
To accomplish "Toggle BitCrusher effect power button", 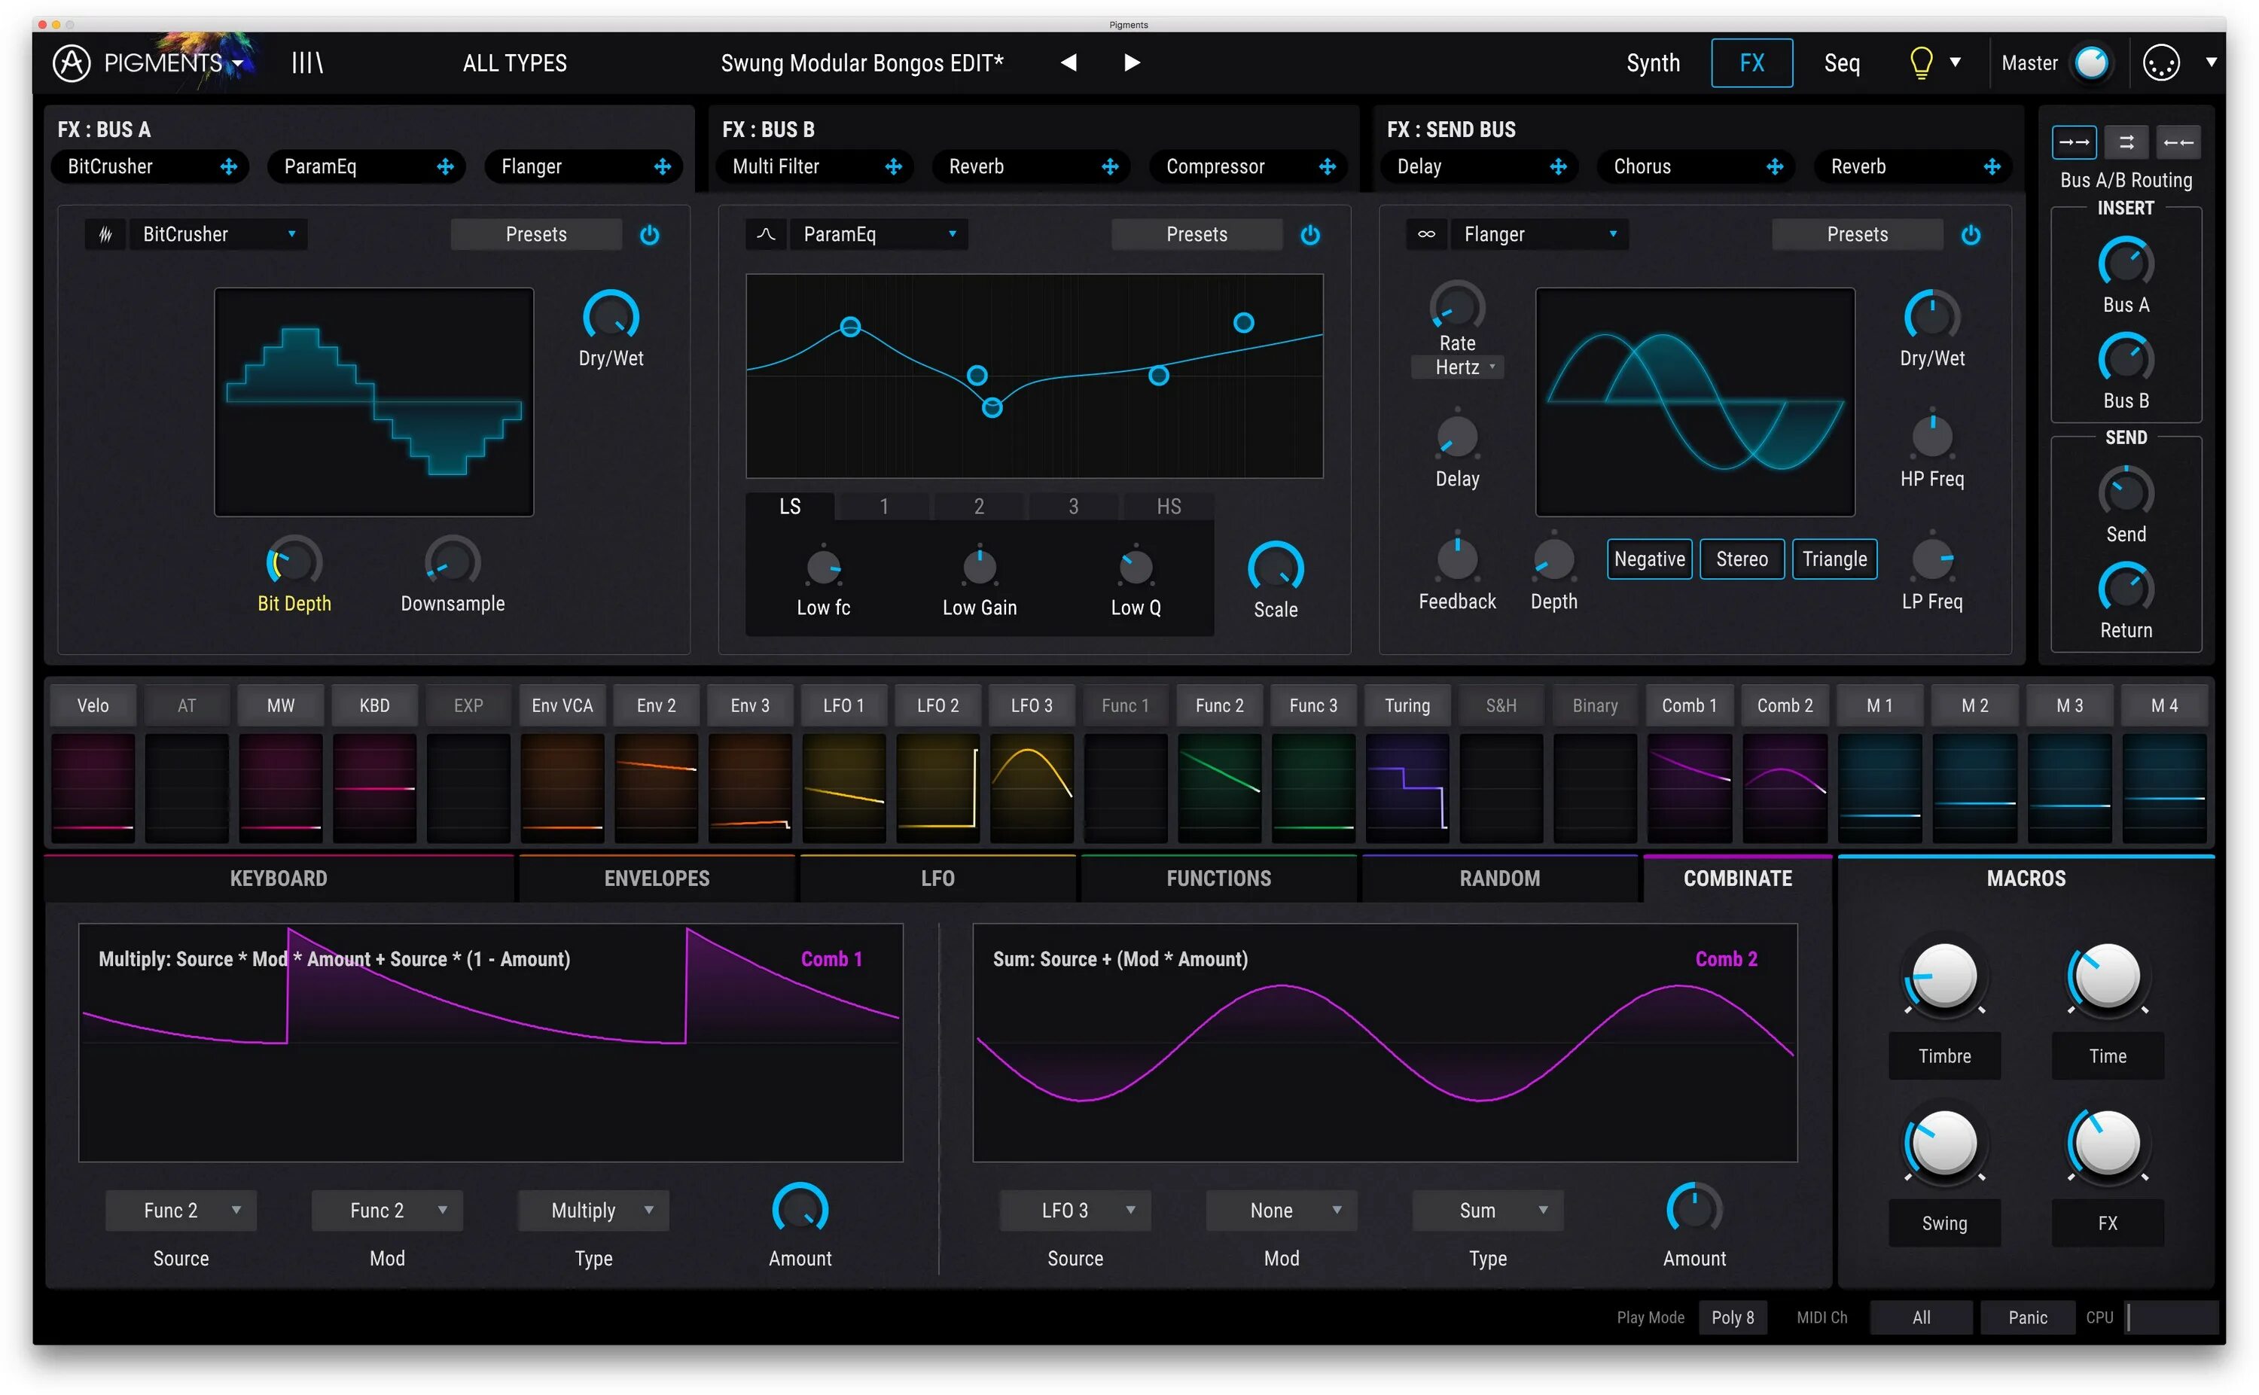I will click(650, 234).
